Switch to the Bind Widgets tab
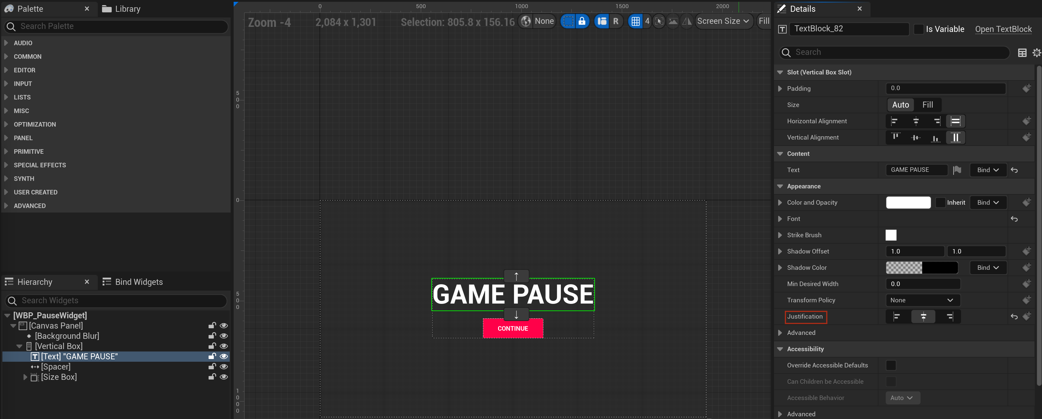Viewport: 1042px width, 419px height. pos(133,282)
